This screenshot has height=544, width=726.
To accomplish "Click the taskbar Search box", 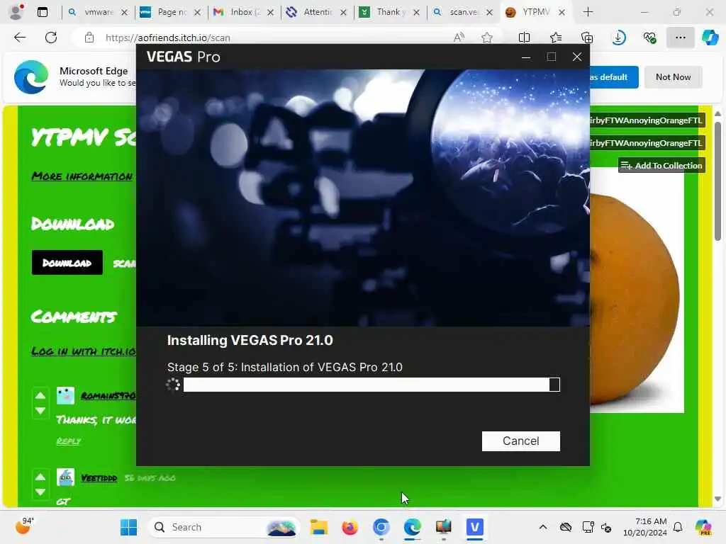I will click(x=223, y=527).
